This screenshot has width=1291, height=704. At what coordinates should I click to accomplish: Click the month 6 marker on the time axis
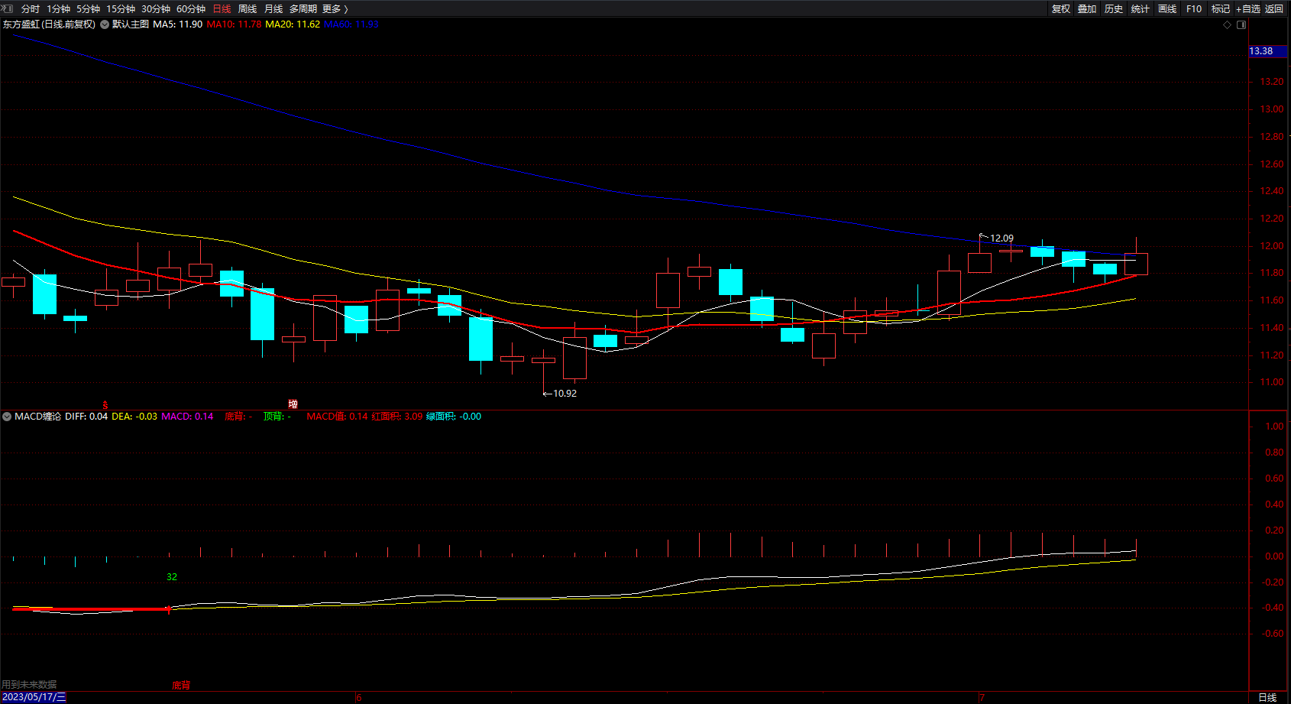tap(359, 697)
